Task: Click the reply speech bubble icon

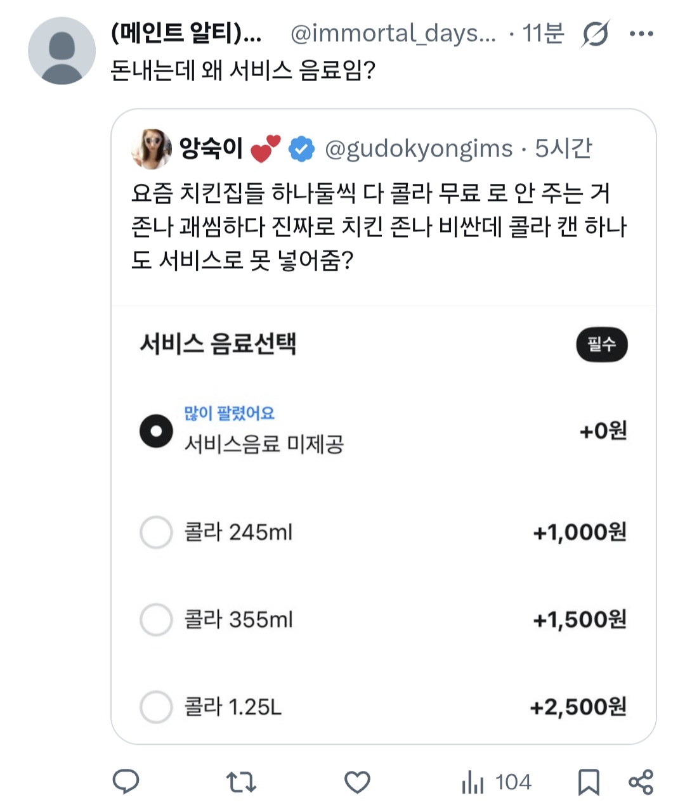Action: pos(126,782)
